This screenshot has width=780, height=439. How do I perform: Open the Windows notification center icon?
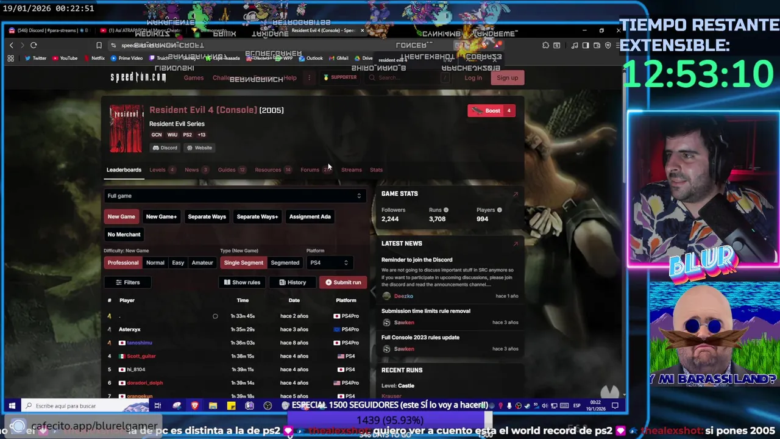click(615, 405)
